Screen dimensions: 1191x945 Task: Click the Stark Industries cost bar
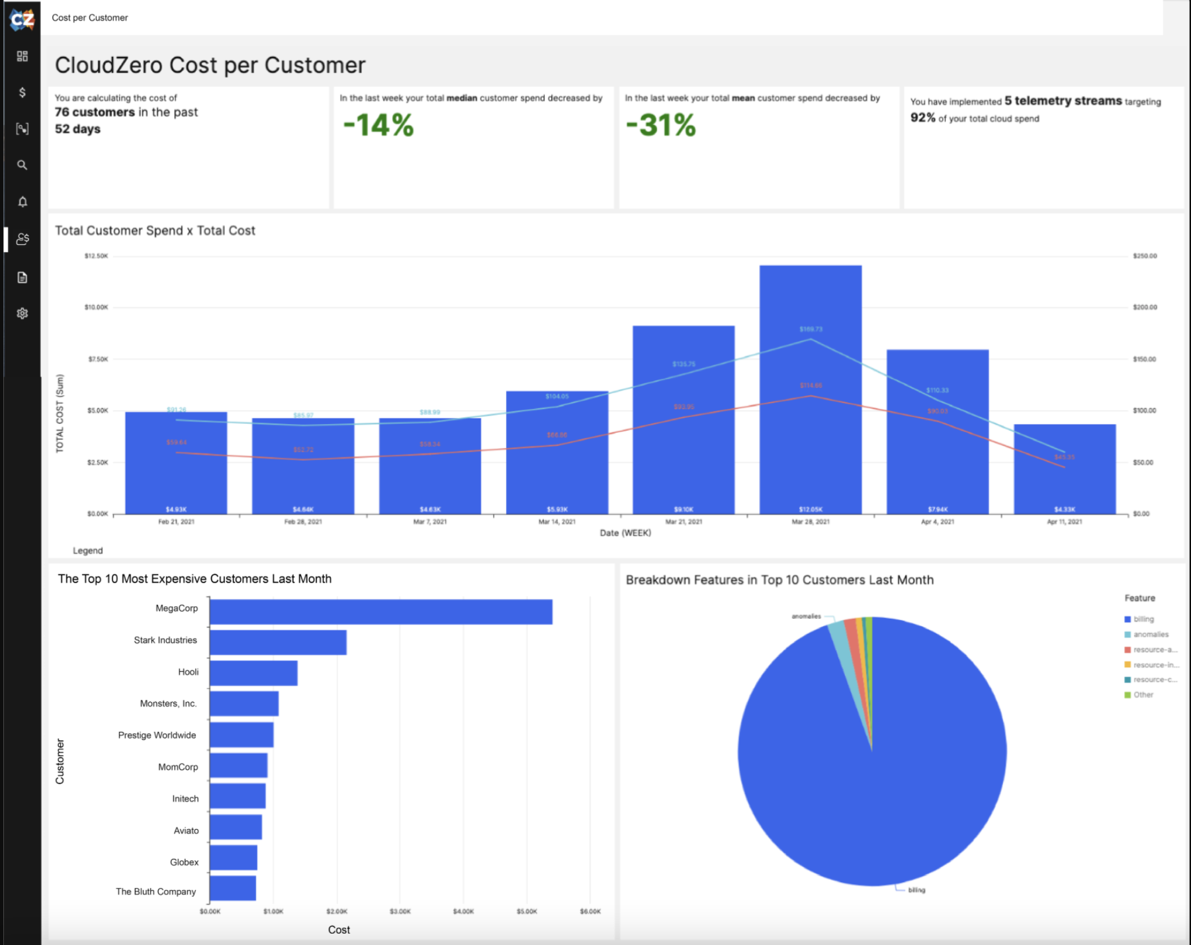[x=278, y=643]
